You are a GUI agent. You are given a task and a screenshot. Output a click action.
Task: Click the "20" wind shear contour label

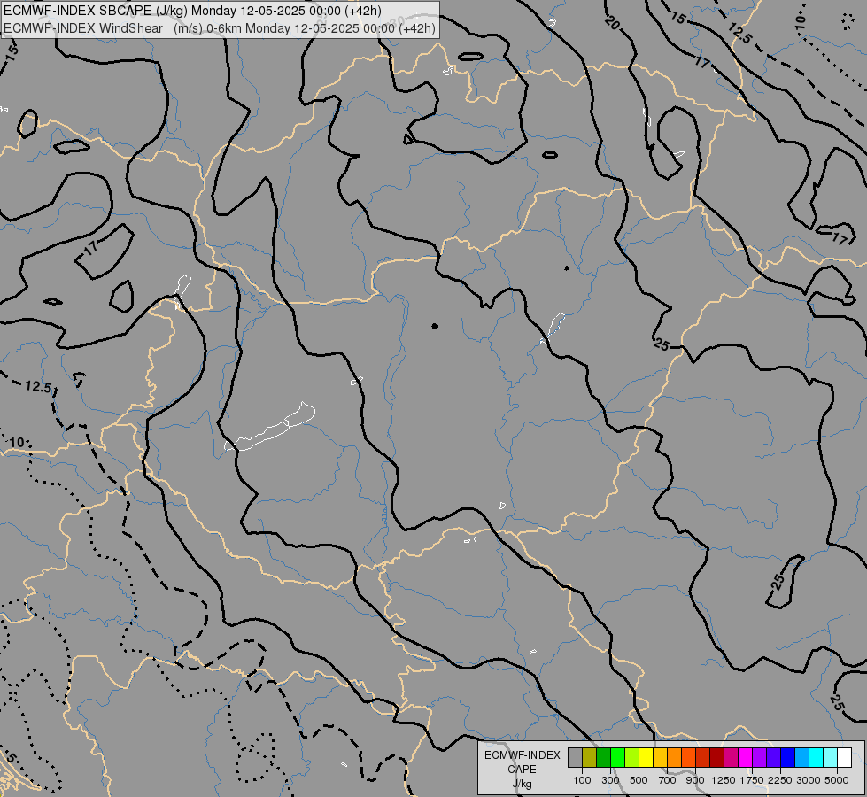coord(612,23)
